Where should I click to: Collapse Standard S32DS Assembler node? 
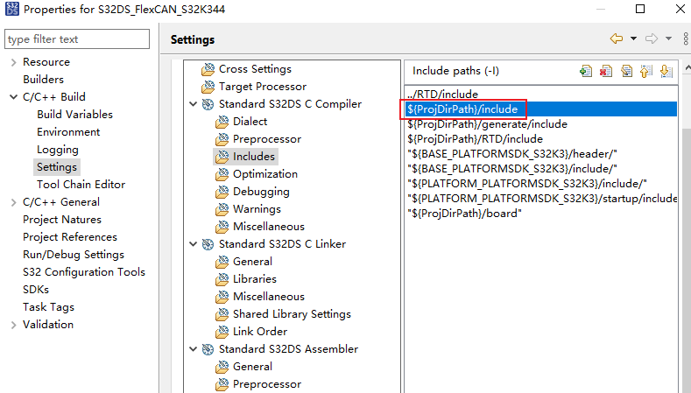click(x=193, y=349)
